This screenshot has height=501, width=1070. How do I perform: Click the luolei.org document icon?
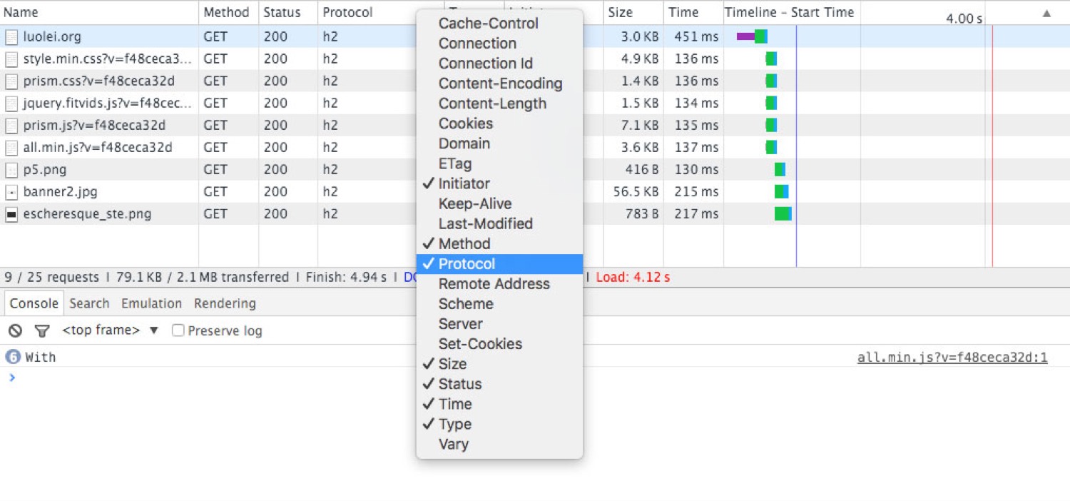coord(11,37)
